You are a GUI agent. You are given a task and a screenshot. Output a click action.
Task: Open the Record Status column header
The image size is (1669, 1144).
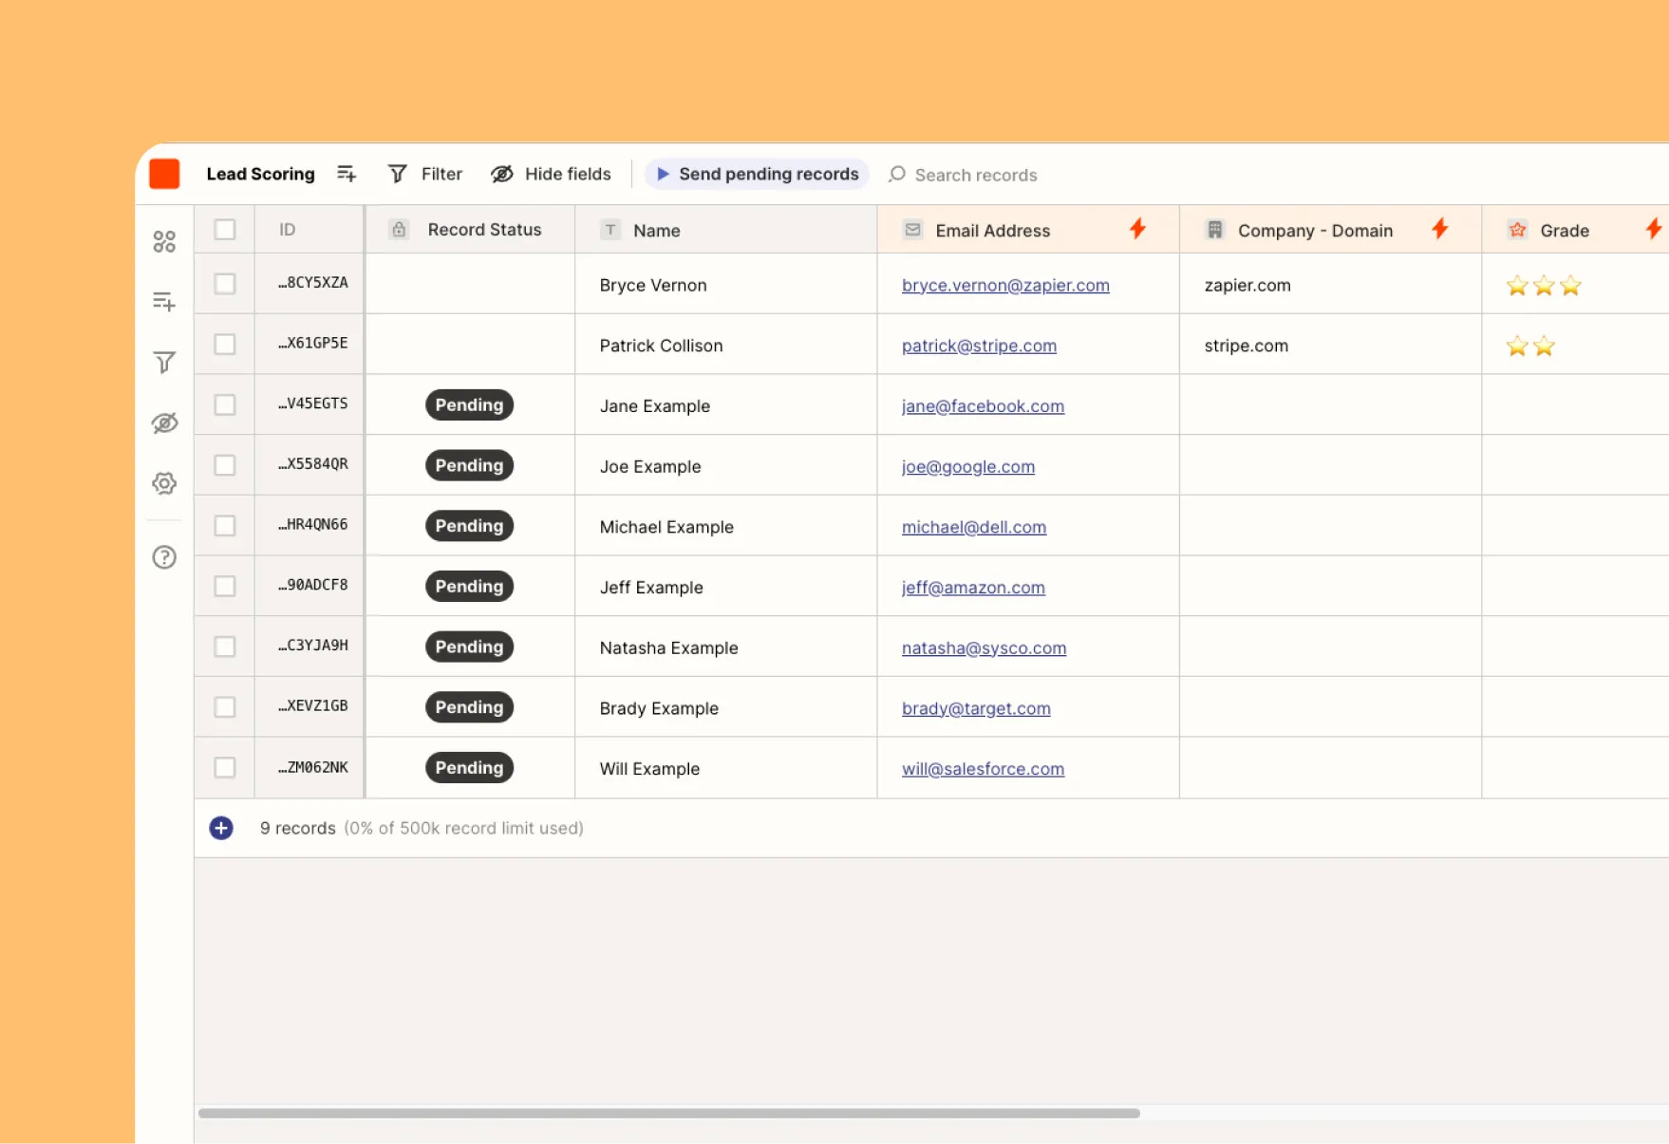point(484,229)
